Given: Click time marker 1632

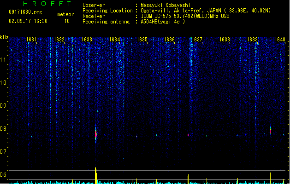Looking at the screenshot, I should pos(59,40).
